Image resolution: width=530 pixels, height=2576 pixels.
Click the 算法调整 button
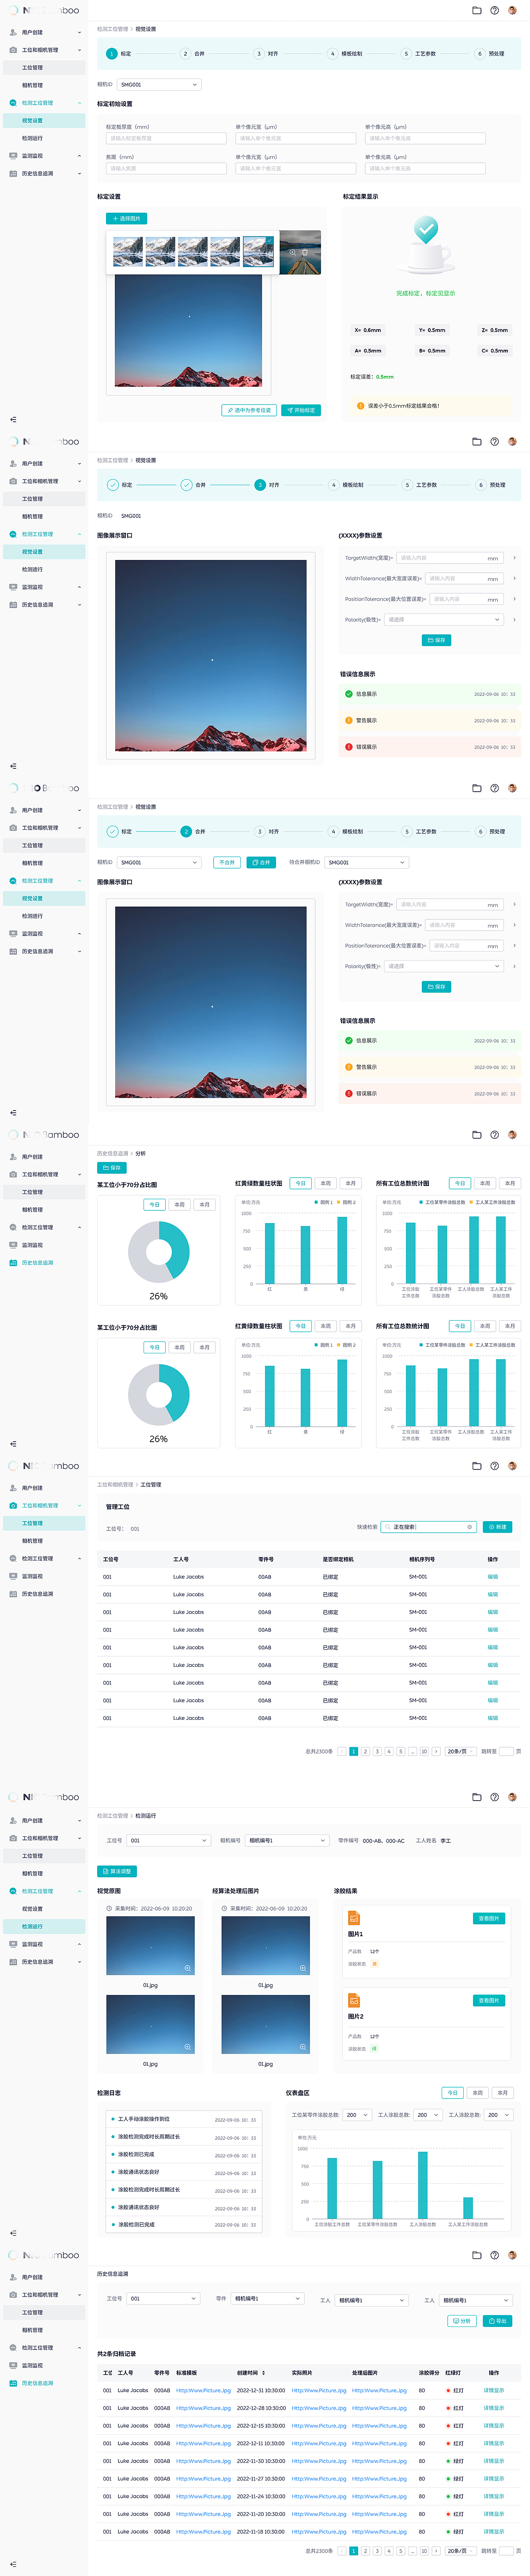[117, 1871]
